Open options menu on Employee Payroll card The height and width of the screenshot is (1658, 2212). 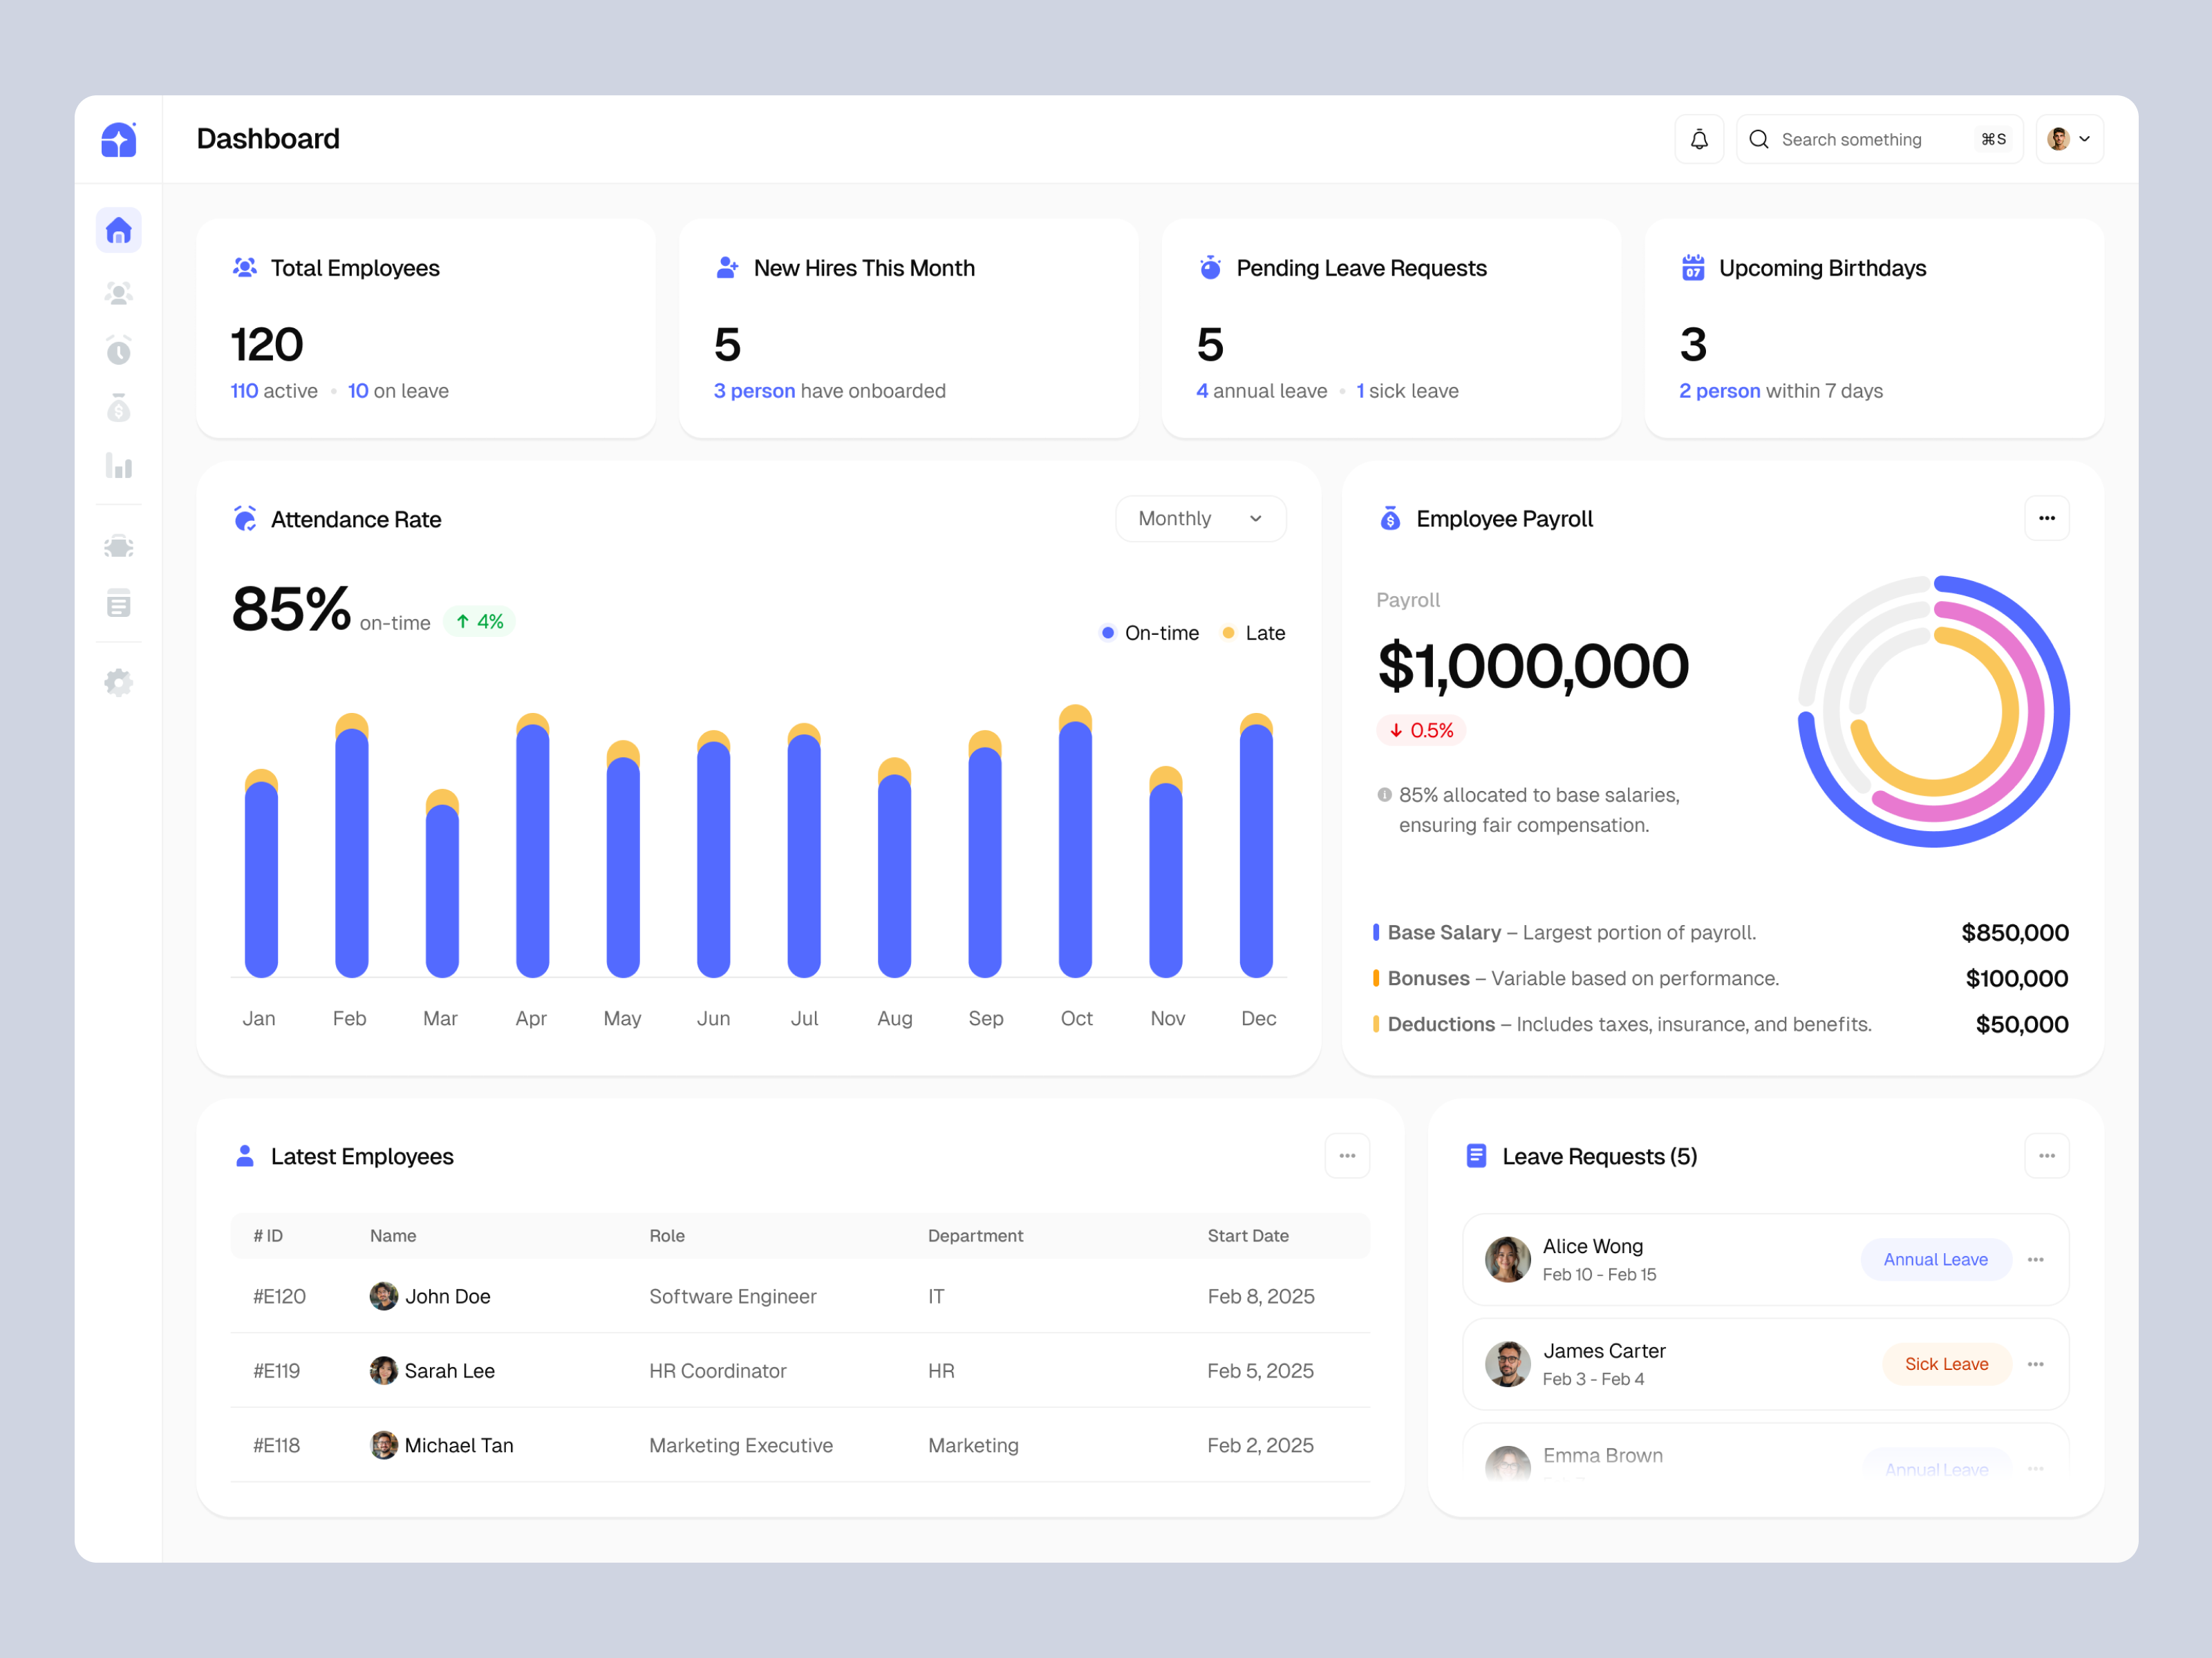click(x=2046, y=517)
